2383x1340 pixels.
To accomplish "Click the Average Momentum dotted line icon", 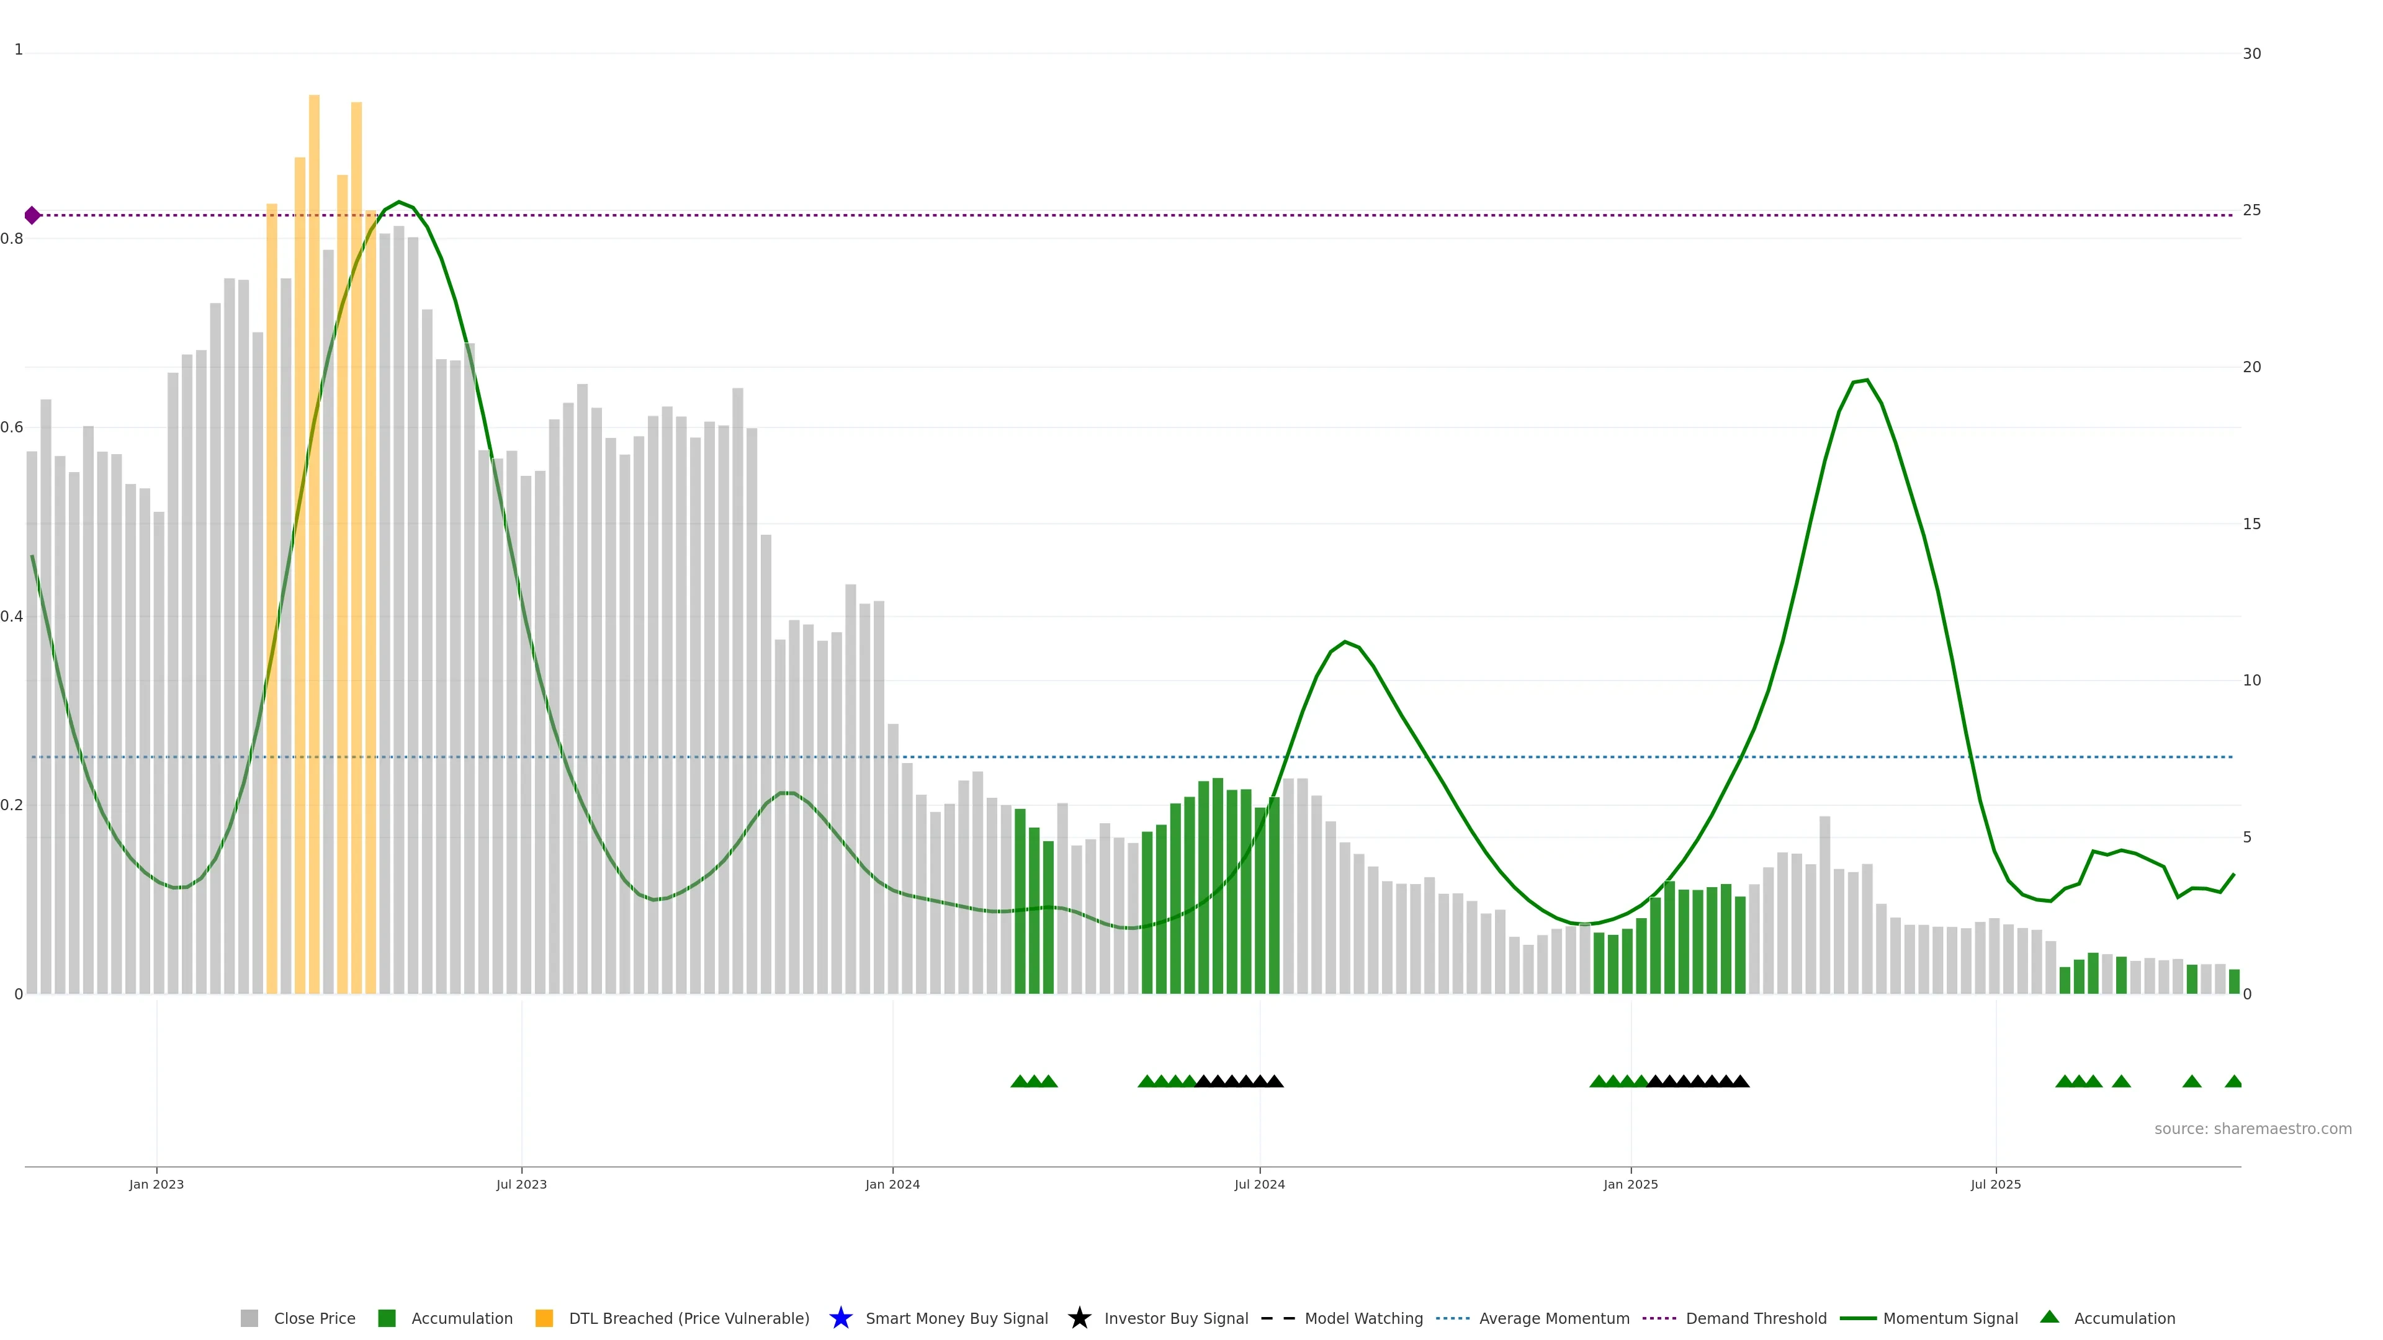I will (1452, 1318).
